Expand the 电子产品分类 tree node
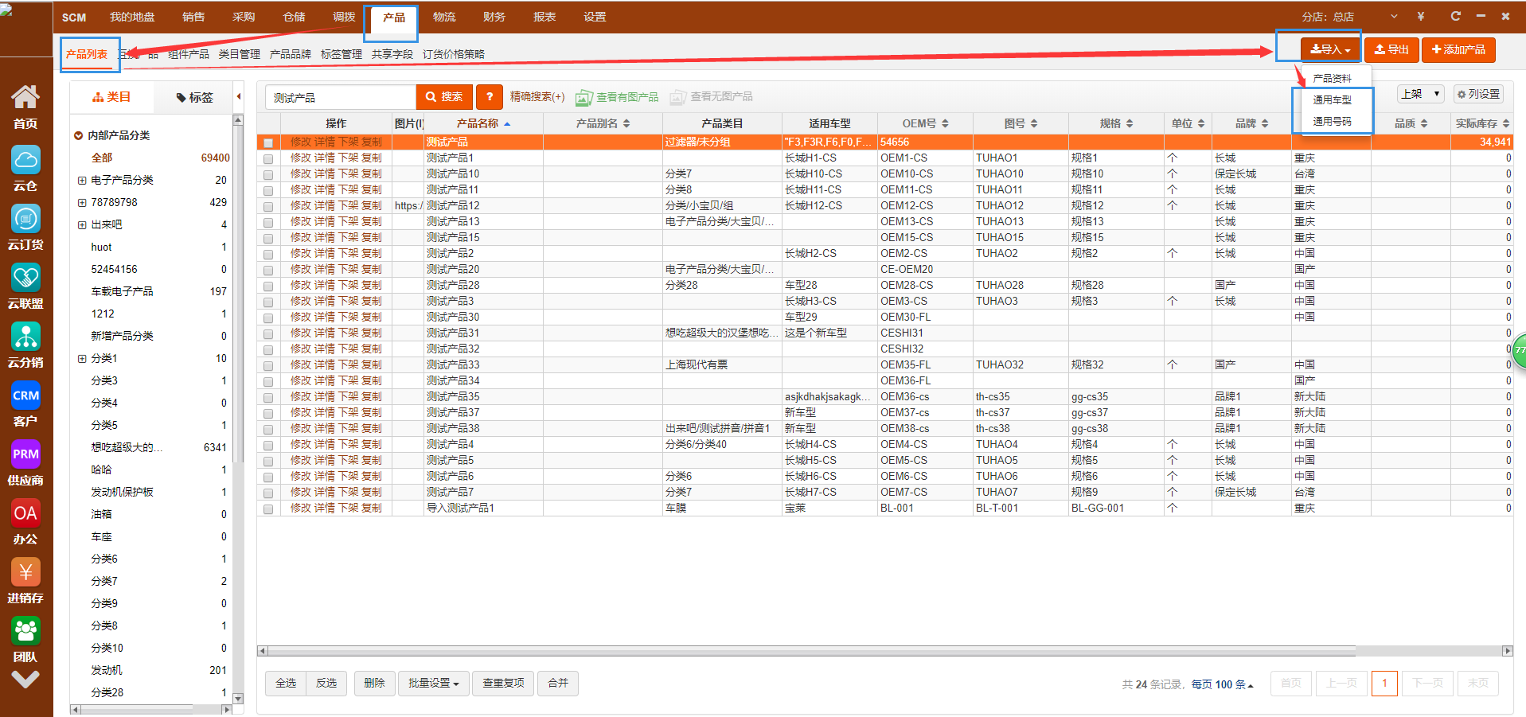 coord(82,181)
